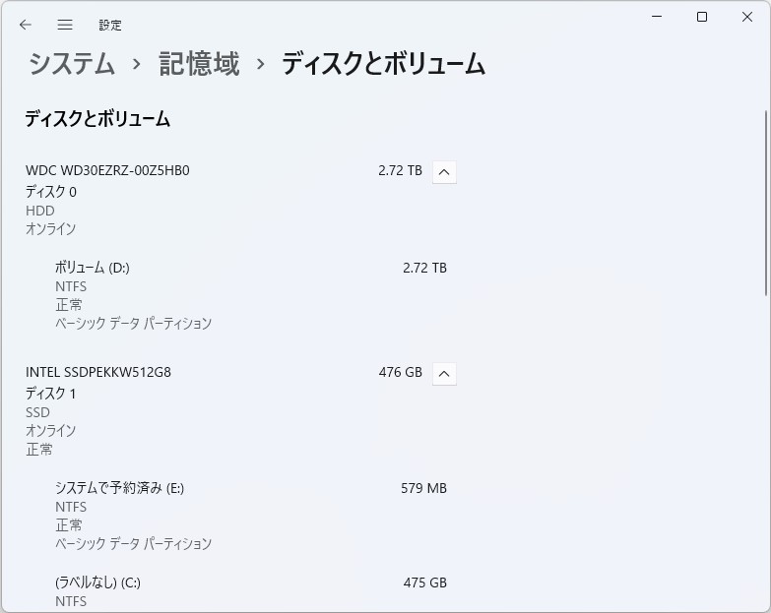Close the Settings window
The height and width of the screenshot is (613, 771).
click(x=747, y=17)
